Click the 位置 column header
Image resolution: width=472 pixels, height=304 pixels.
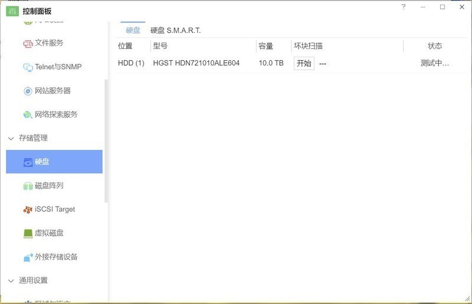tap(125, 46)
